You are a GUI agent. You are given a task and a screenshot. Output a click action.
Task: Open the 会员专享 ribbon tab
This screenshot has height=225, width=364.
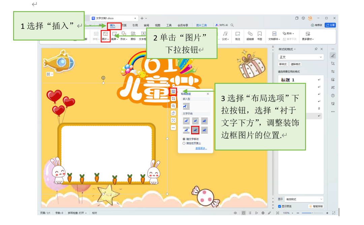click(183, 25)
